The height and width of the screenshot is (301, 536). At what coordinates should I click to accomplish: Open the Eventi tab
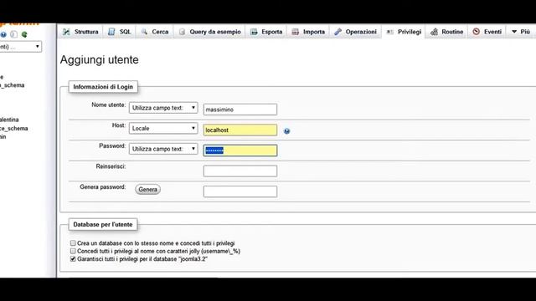487,32
